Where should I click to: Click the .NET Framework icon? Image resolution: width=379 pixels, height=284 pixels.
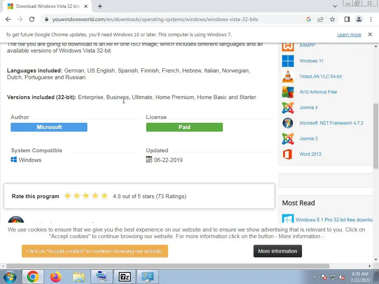point(288,123)
